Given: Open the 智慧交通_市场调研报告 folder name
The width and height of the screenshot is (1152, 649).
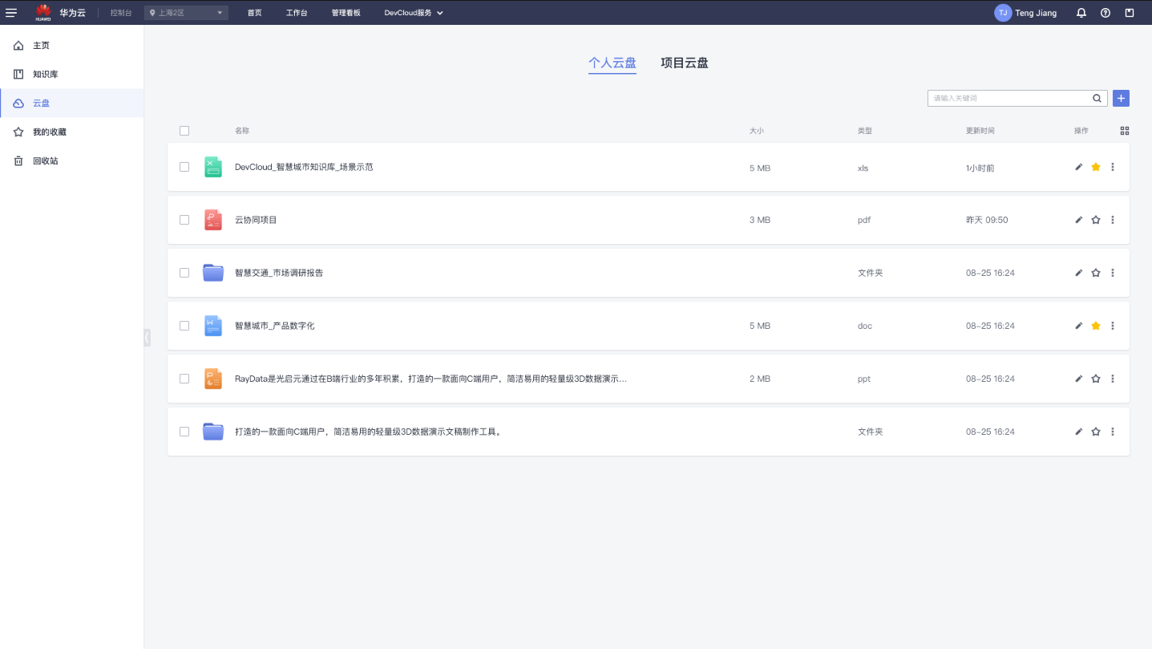Looking at the screenshot, I should (x=279, y=273).
